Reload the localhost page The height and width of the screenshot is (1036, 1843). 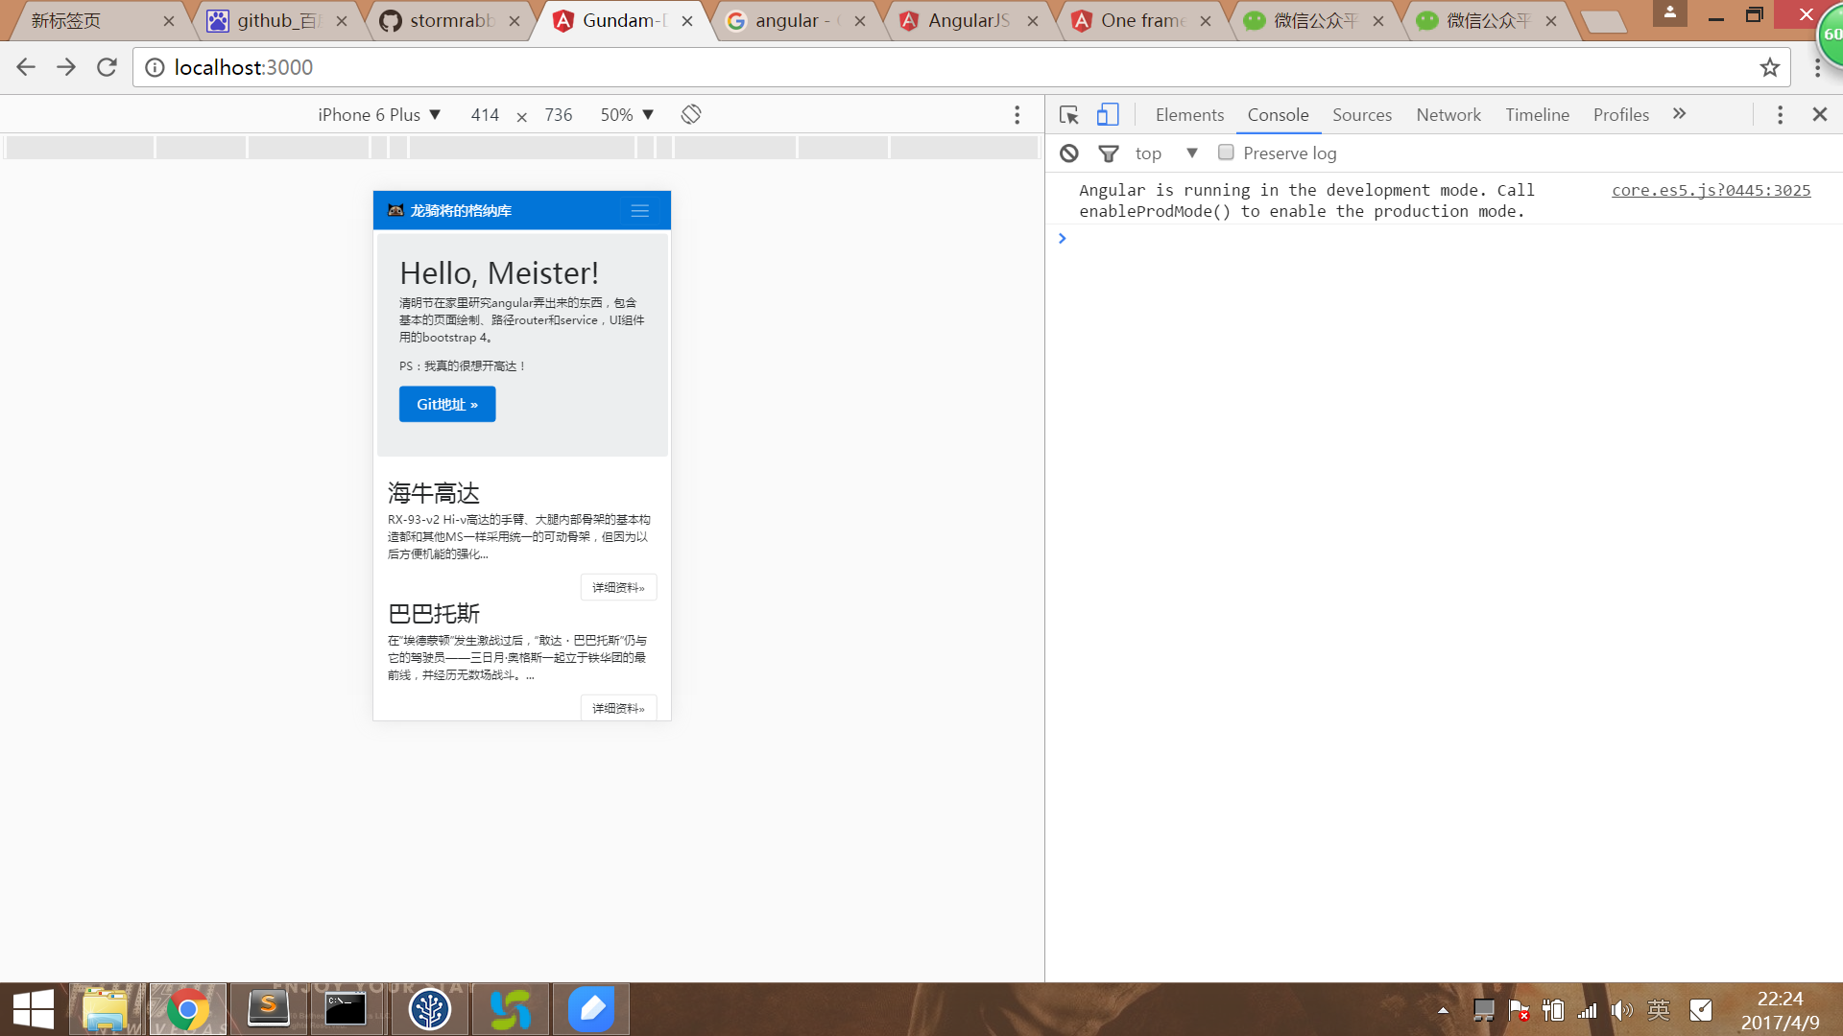(107, 67)
